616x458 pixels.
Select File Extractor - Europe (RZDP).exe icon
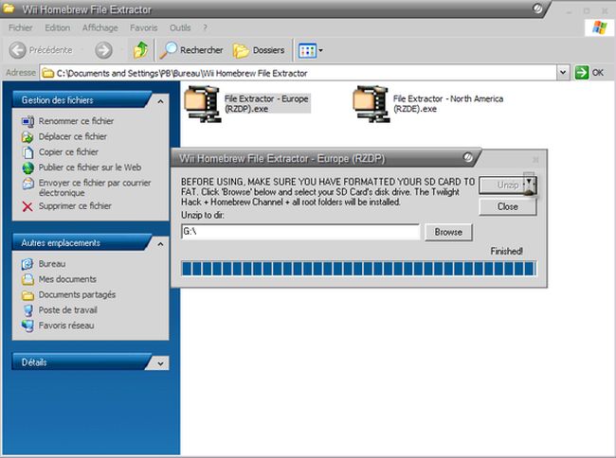point(202,104)
